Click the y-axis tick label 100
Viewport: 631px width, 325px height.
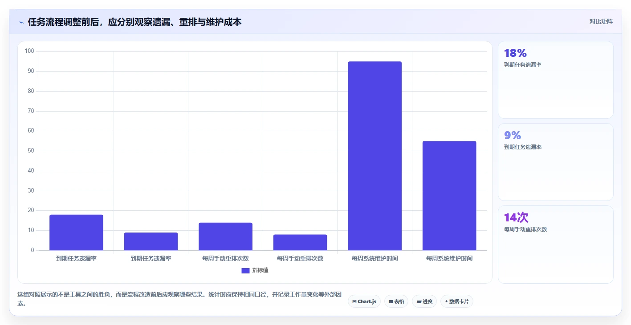pos(29,51)
